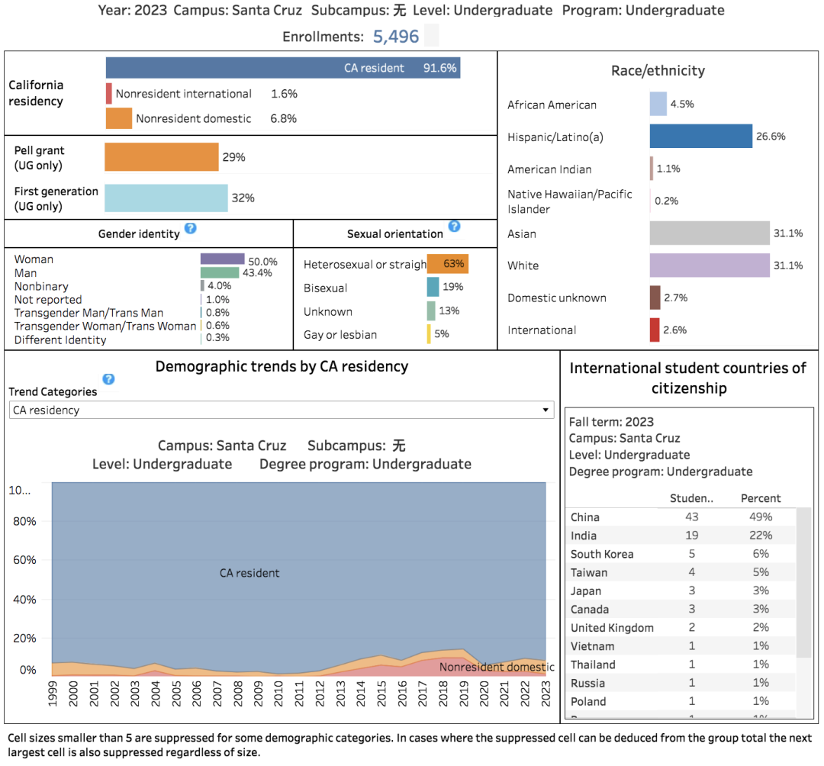Click the India row in citizenship table
The image size is (824, 766).
click(681, 536)
